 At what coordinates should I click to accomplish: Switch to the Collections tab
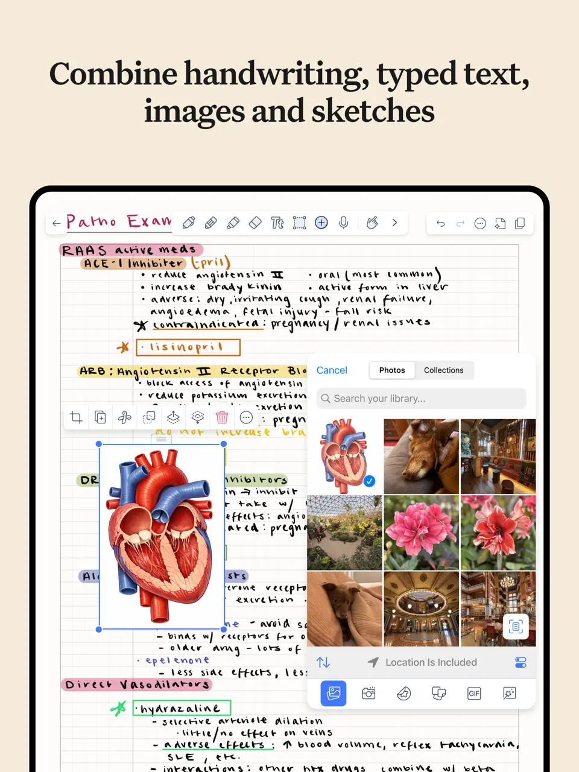443,370
